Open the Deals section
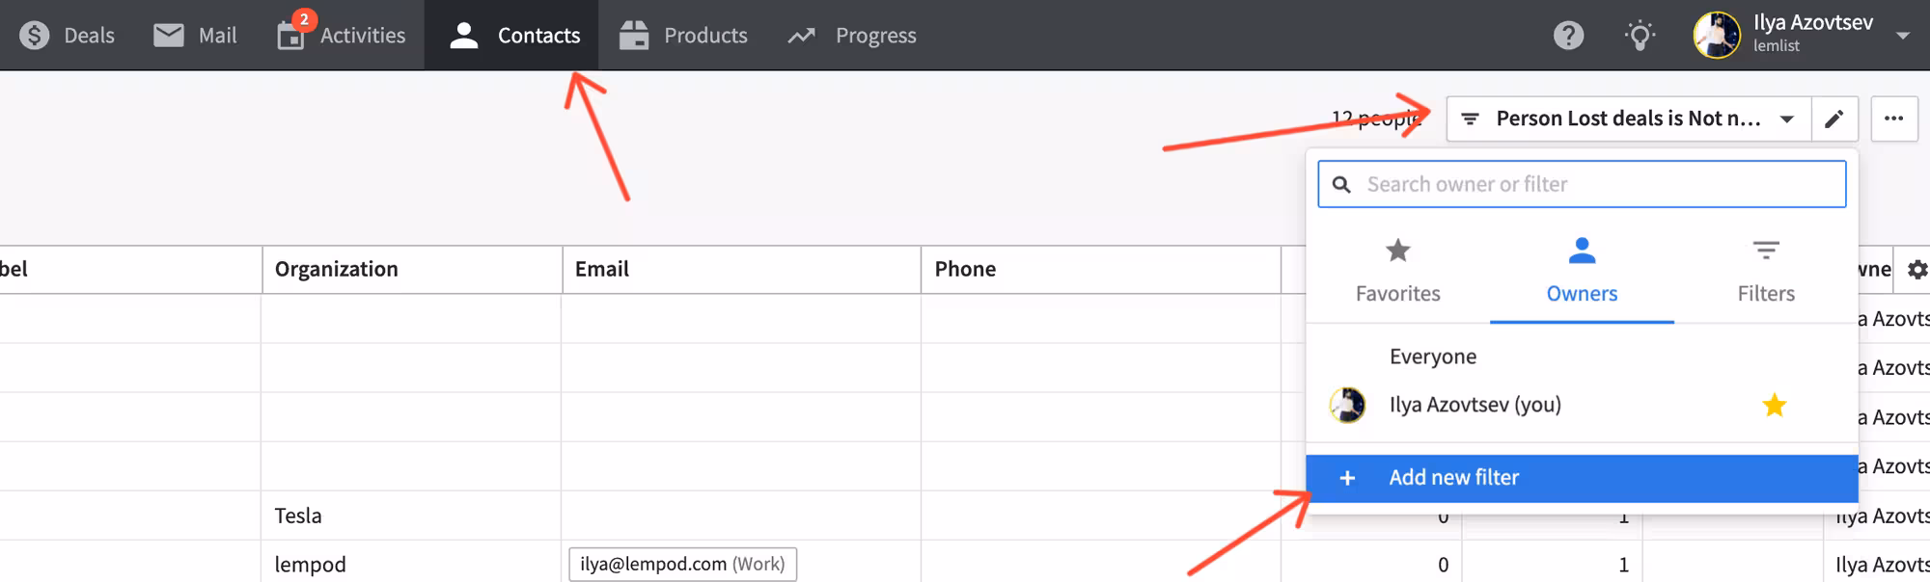1930x582 pixels. 68,36
